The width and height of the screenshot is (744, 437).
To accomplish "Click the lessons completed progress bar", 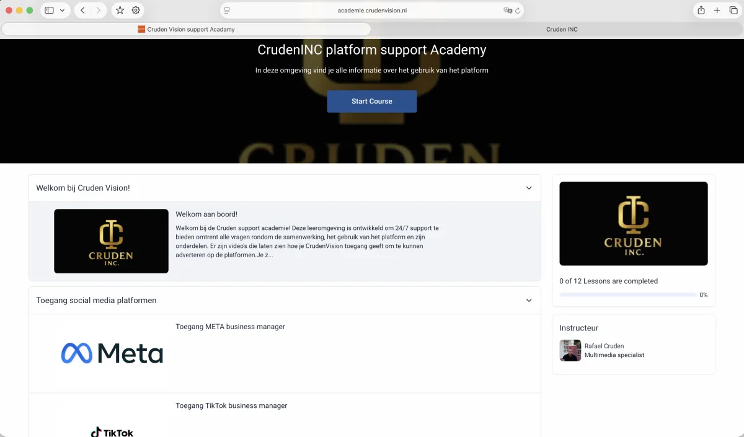I will point(627,295).
